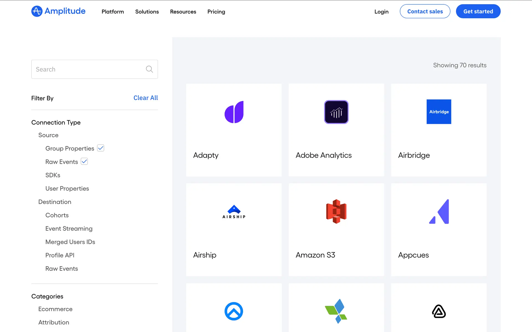Open the Resources dropdown menu
The height and width of the screenshot is (332, 532).
click(x=183, y=12)
